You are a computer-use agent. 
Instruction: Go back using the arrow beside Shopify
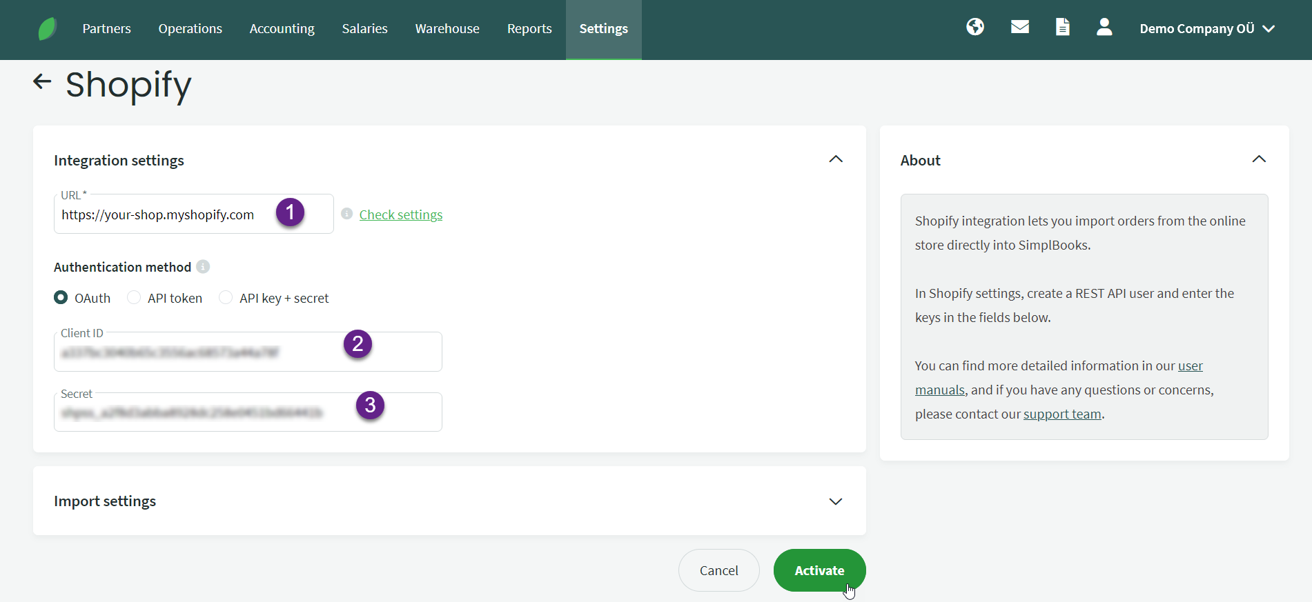coord(42,82)
